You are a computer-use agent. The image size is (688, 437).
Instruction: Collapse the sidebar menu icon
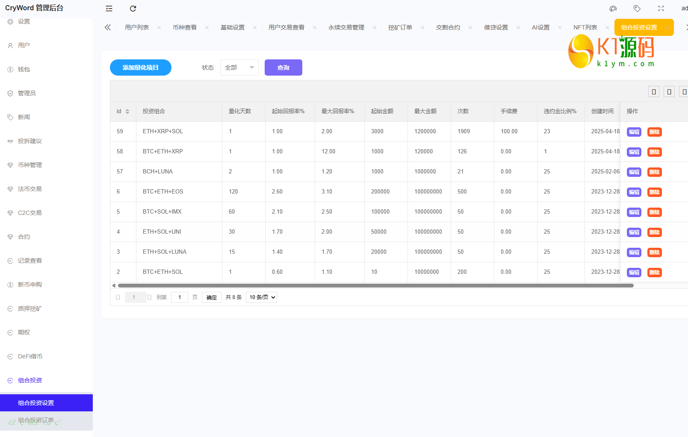click(x=109, y=9)
